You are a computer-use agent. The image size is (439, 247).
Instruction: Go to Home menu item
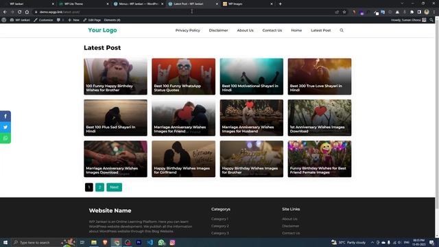pyautogui.click(x=296, y=30)
